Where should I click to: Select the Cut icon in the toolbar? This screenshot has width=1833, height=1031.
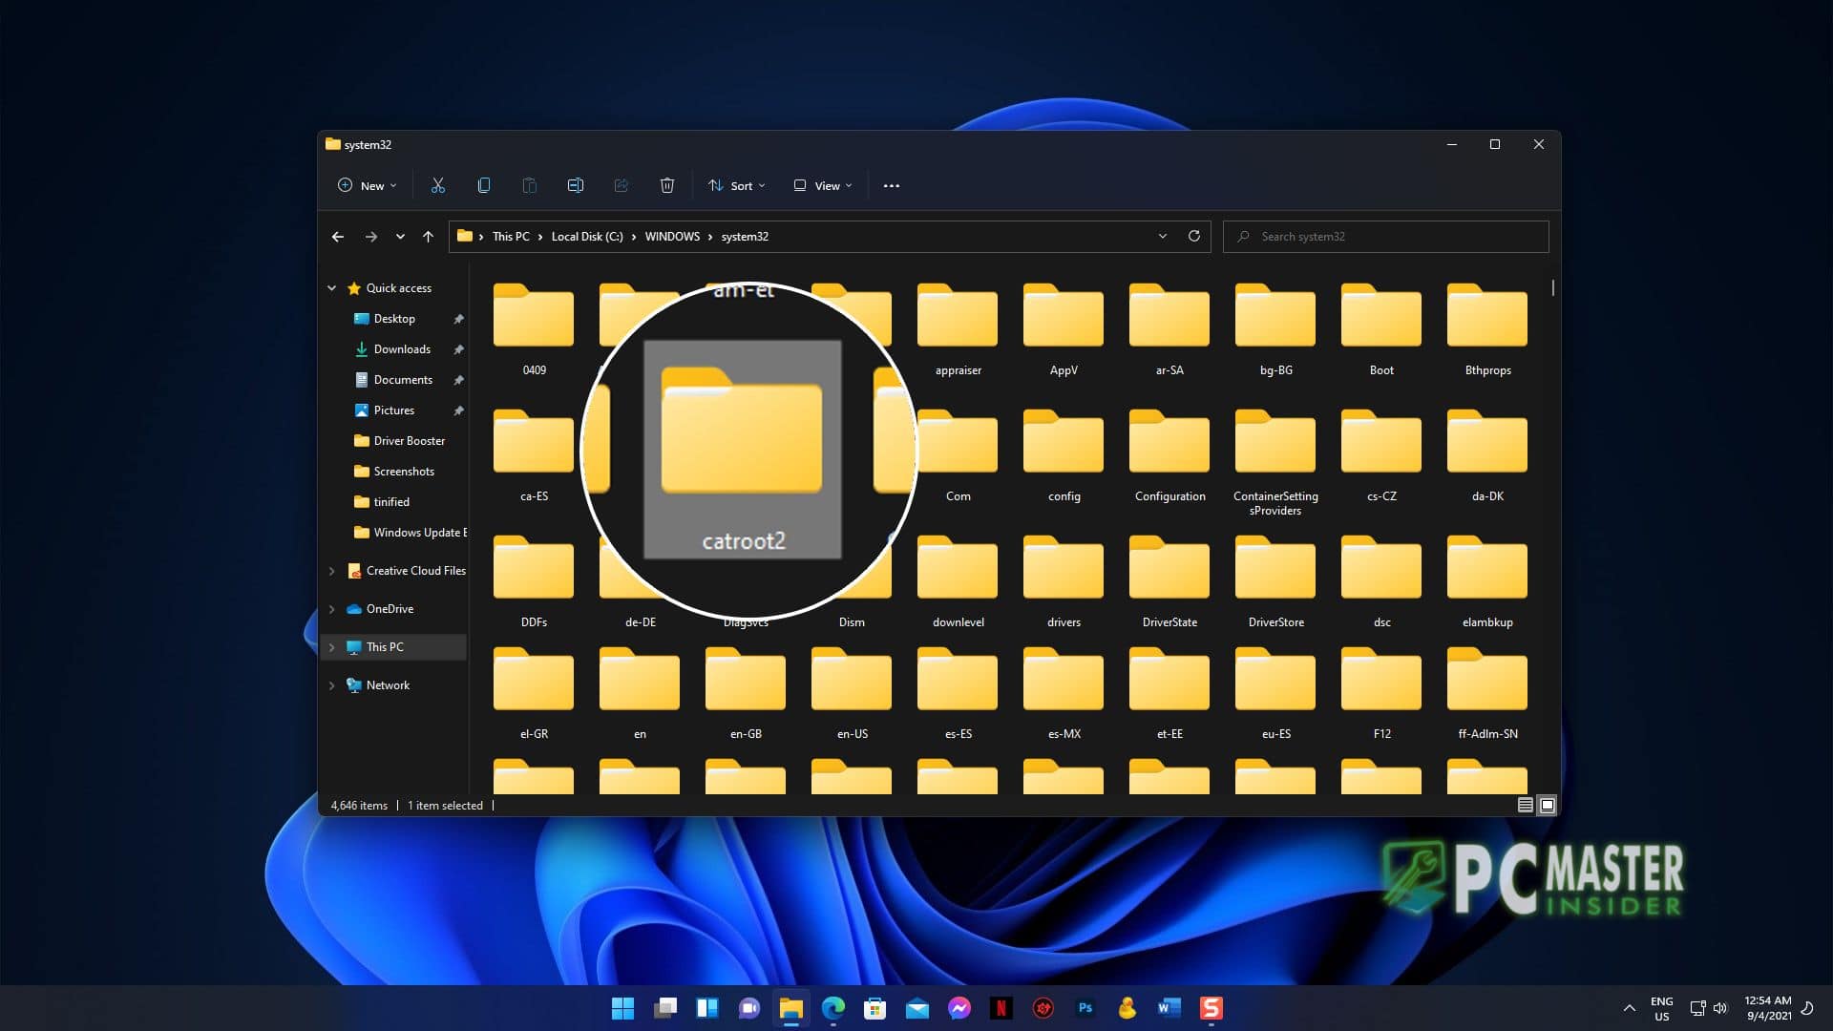(x=438, y=185)
